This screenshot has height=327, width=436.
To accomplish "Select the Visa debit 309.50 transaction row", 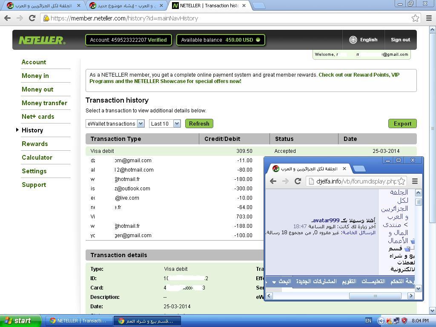I will (x=251, y=151).
